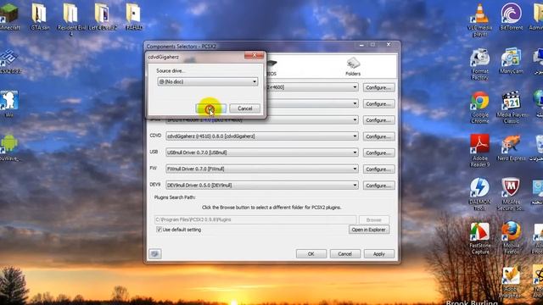This screenshot has width=543, height=305.
Task: Select the Nero Express desktop icon
Action: (x=511, y=148)
